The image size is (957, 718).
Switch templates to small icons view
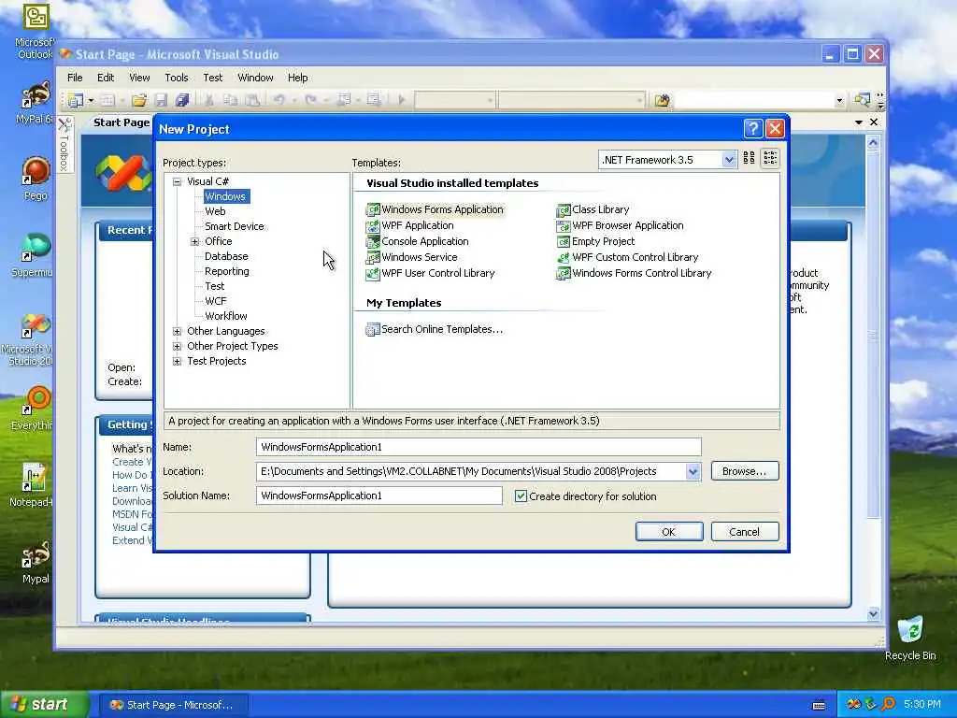pyautogui.click(x=770, y=159)
